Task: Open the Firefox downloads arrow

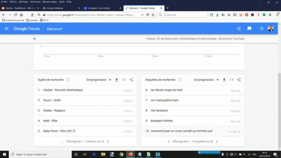Action: (x=217, y=15)
